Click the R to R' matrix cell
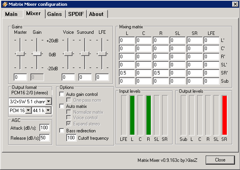The image size is (240, 170). (x=161, y=57)
